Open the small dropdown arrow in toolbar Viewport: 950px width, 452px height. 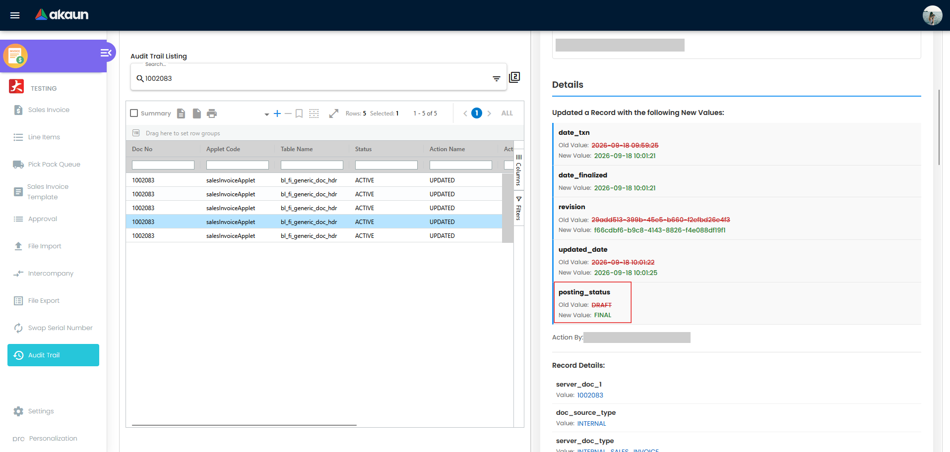tap(267, 114)
